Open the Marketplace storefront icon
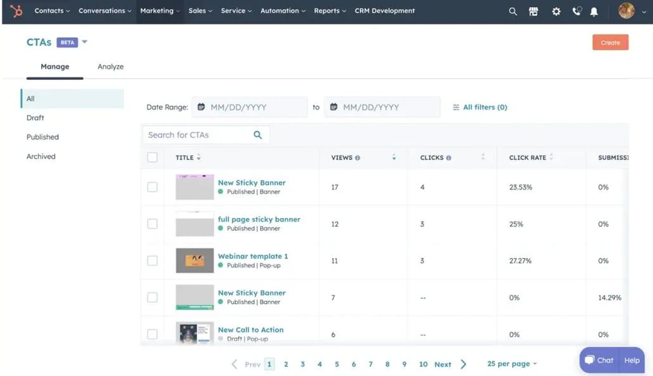 coord(534,11)
